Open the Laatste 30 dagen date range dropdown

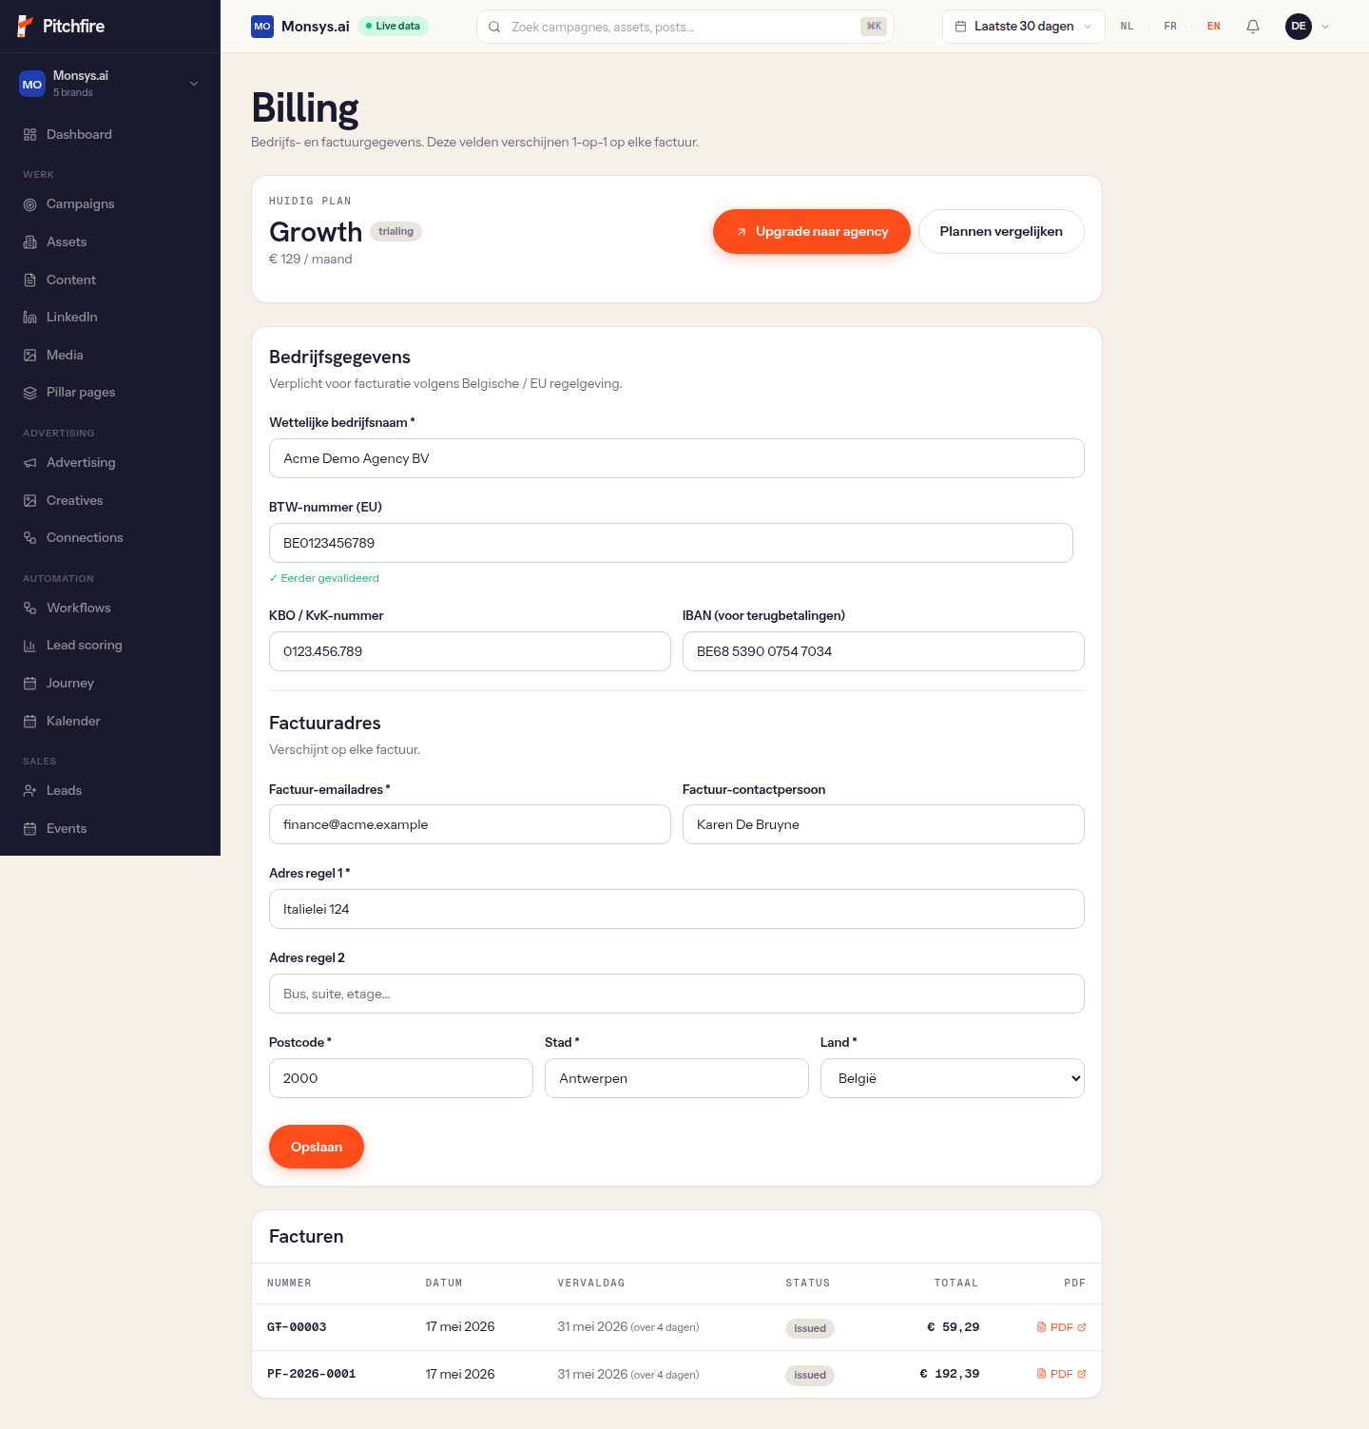point(1023,27)
